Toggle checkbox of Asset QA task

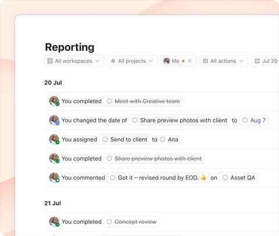click(x=225, y=178)
